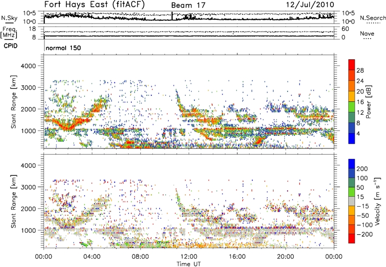This screenshot has height=267, width=386.
Task: Click the 'Slant Range [km]' label of power panel
Action: pyautogui.click(x=14, y=102)
